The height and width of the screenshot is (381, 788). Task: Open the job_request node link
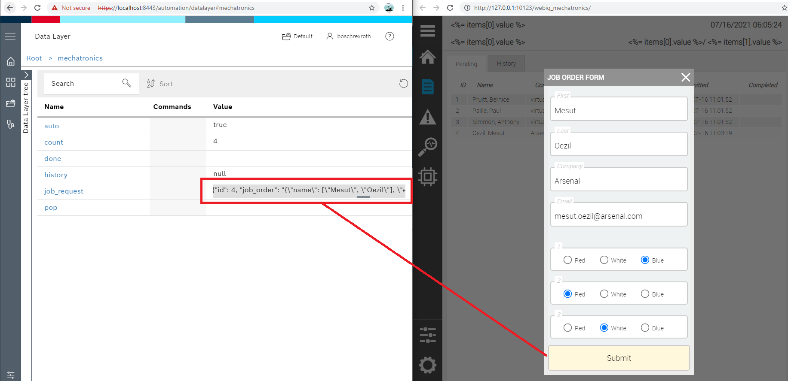(64, 191)
